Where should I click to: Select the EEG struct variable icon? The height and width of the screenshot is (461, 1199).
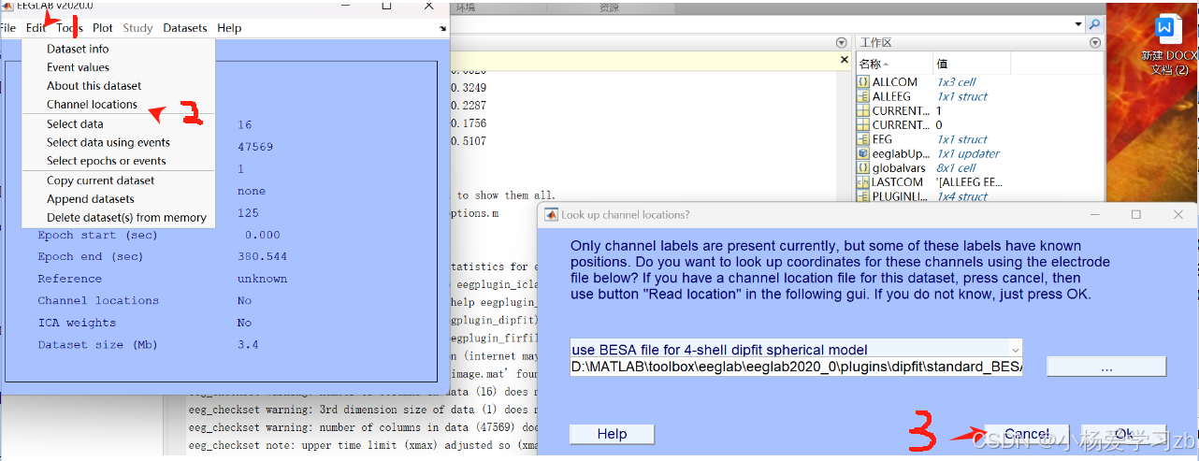point(863,139)
